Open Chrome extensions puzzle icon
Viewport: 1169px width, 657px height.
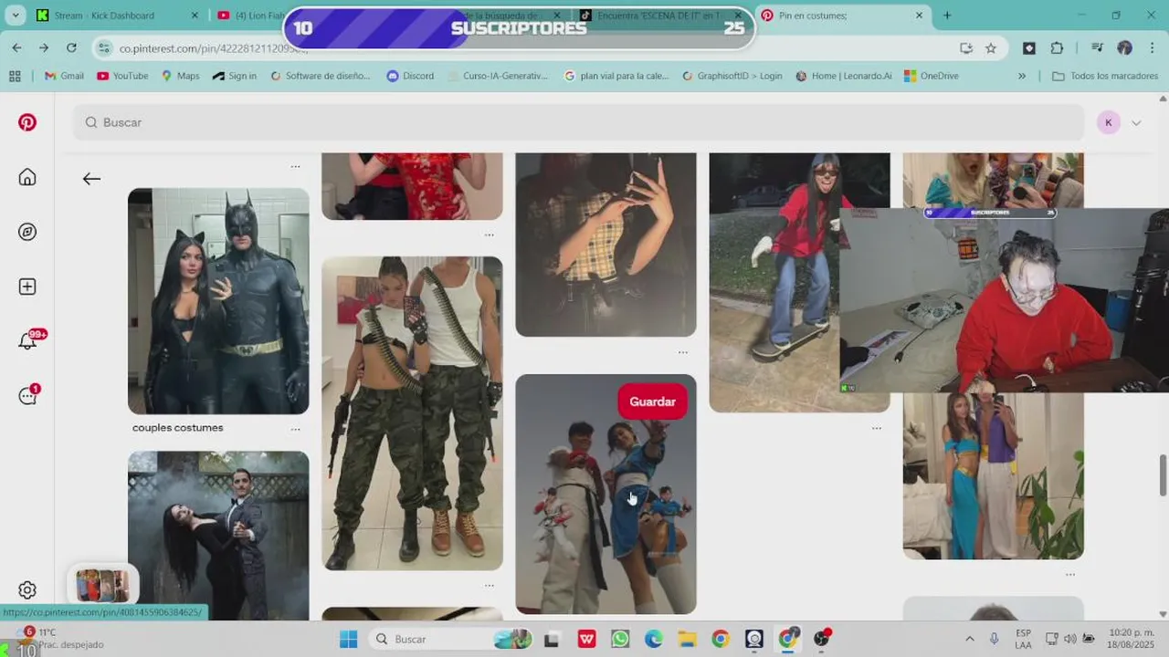(1057, 48)
